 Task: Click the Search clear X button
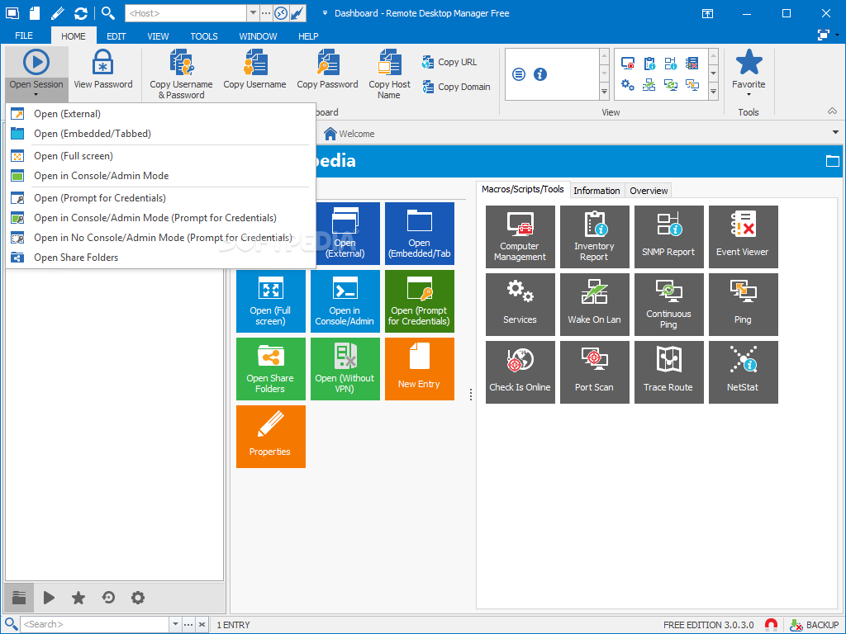[202, 624]
